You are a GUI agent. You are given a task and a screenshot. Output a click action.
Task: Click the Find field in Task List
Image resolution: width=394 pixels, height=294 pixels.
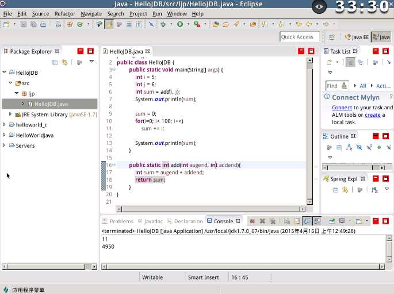[336, 86]
